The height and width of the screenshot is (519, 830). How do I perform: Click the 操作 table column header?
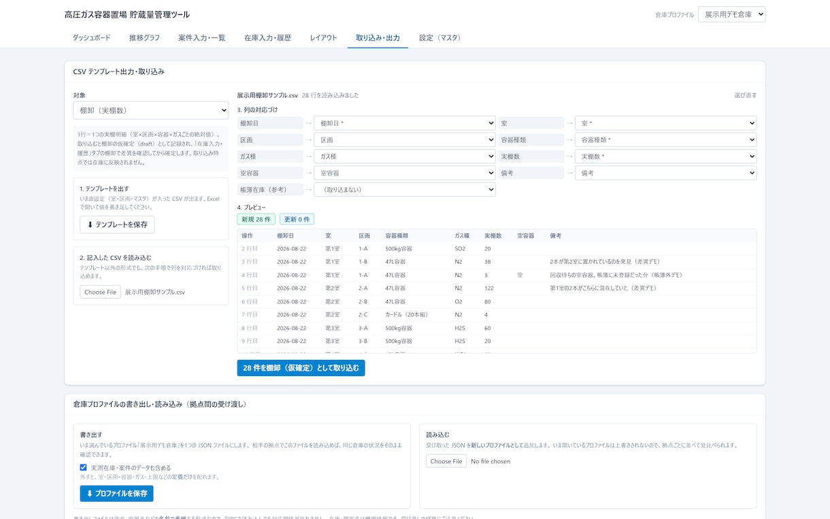pos(247,235)
